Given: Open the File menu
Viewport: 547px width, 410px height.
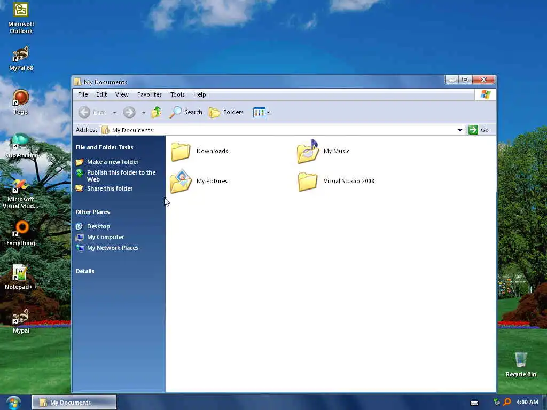Looking at the screenshot, I should point(83,94).
